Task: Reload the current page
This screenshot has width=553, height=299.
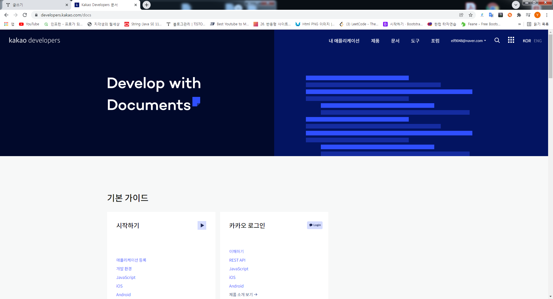Action: point(25,15)
